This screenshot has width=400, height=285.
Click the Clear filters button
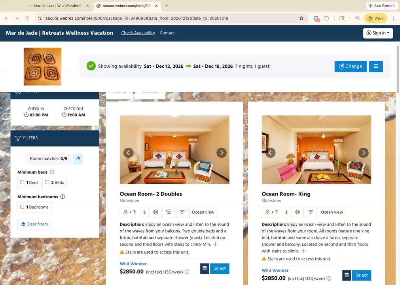point(34,224)
